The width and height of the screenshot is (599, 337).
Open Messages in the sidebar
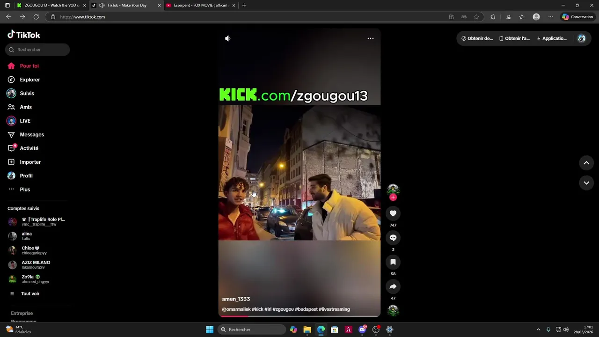point(32,135)
